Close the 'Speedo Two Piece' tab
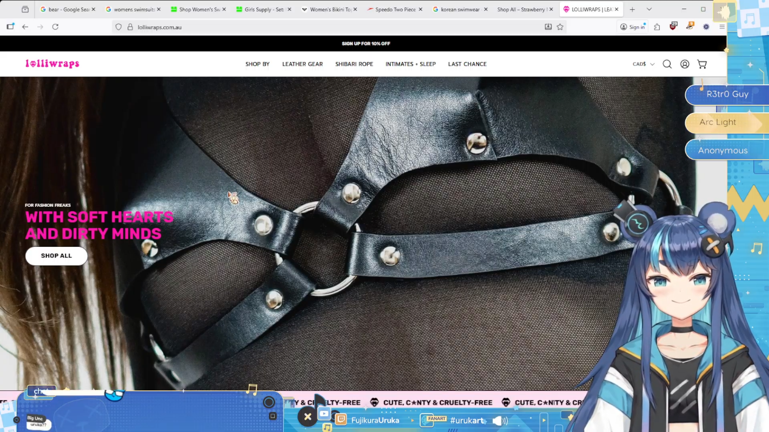The height and width of the screenshot is (432, 769). click(420, 9)
